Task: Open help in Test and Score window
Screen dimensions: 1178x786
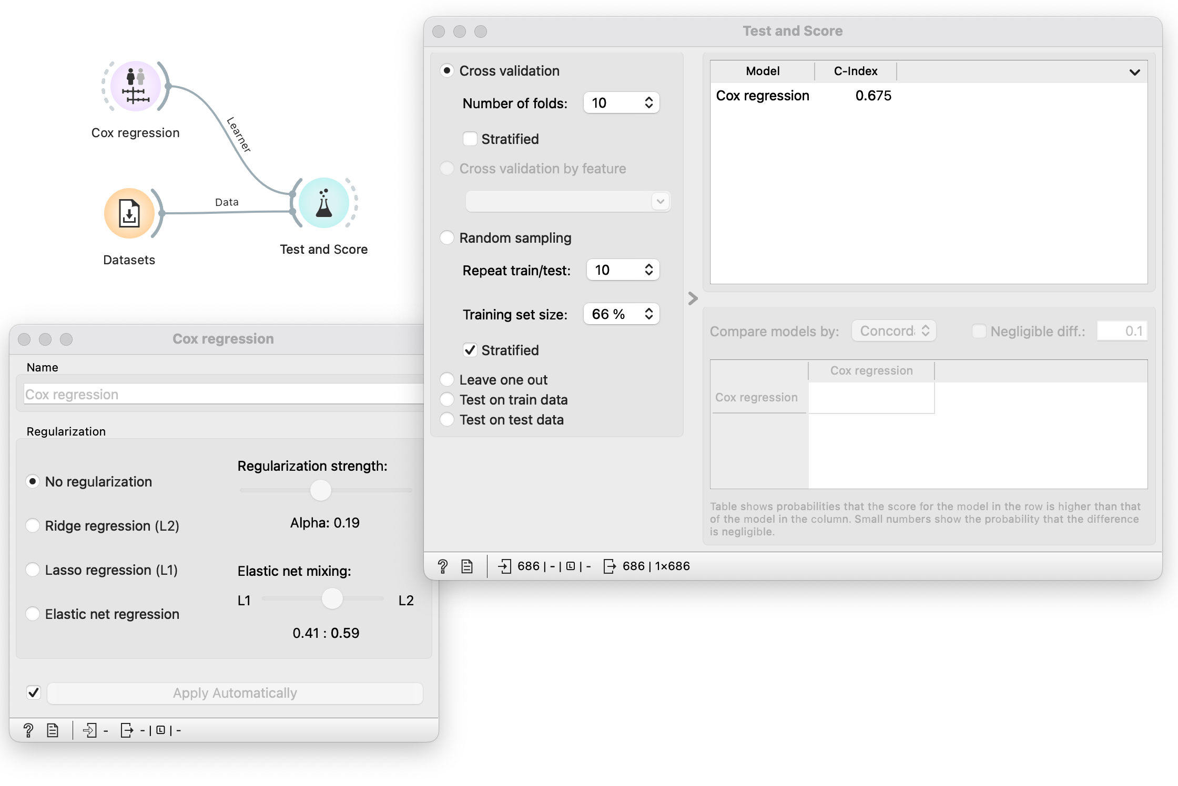Action: 443,566
